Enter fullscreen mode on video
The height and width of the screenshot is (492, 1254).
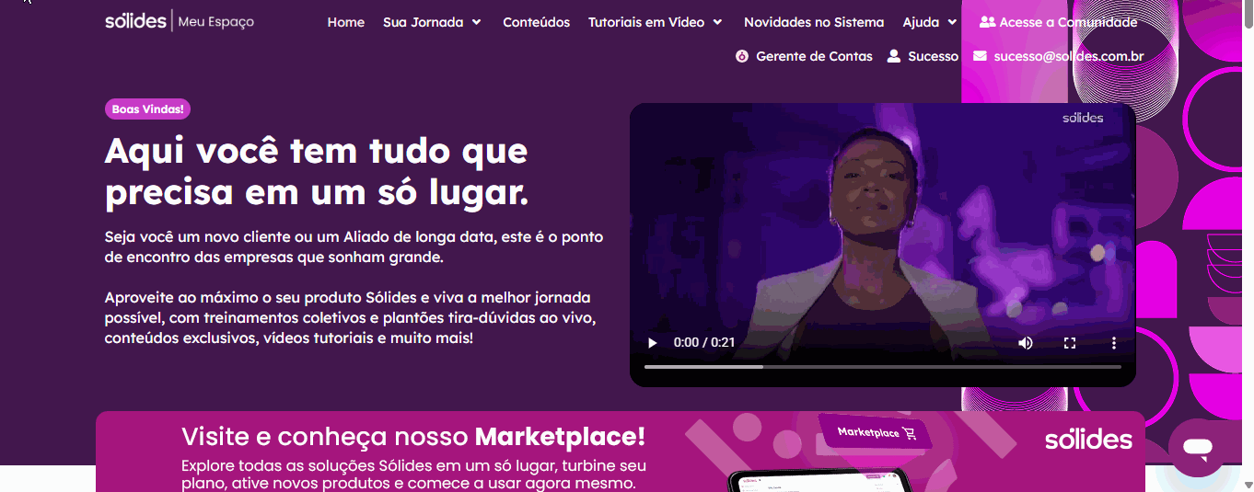coord(1070,343)
